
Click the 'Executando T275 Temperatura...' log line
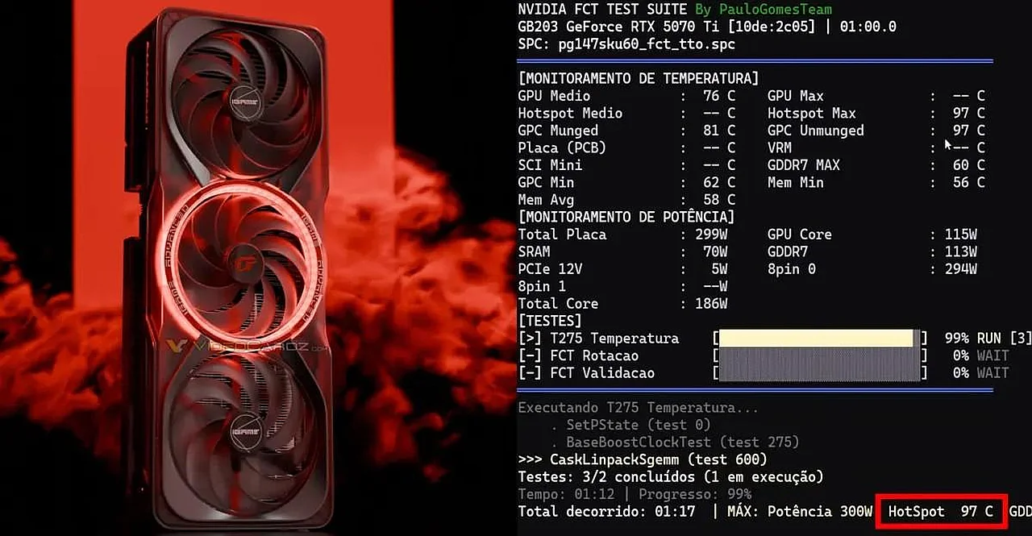pos(638,408)
